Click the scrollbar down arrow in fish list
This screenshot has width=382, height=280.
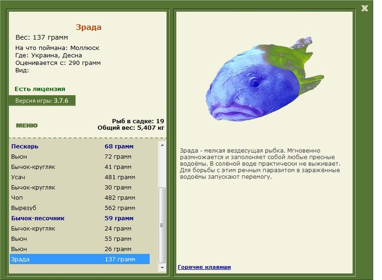tap(162, 268)
